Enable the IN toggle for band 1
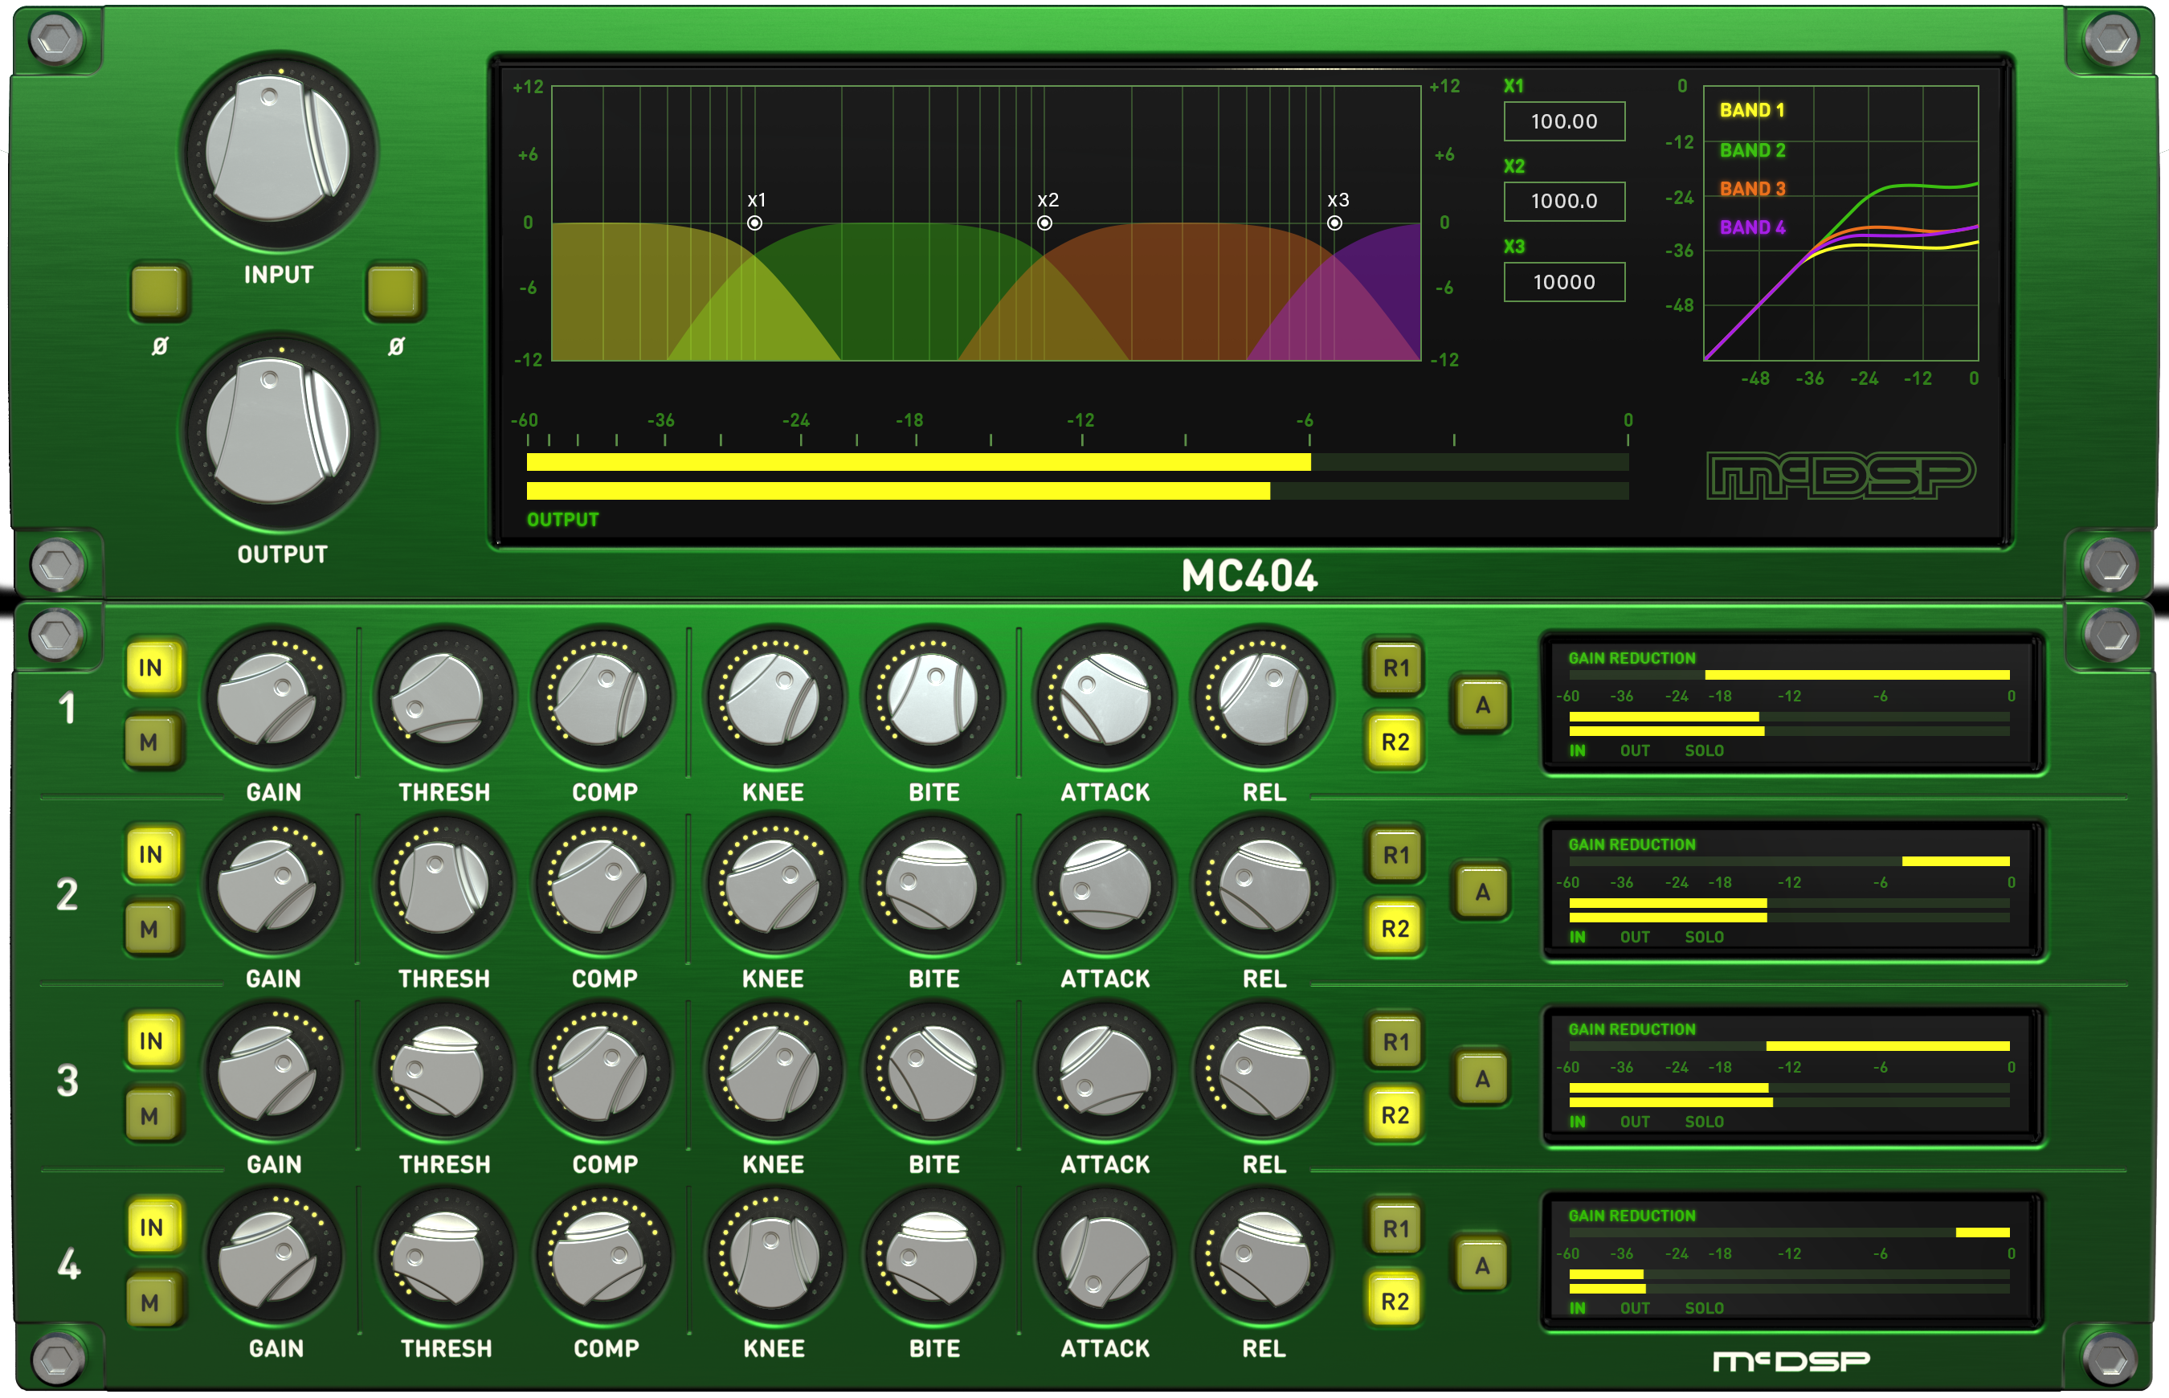This screenshot has height=1398, width=2169. (153, 667)
